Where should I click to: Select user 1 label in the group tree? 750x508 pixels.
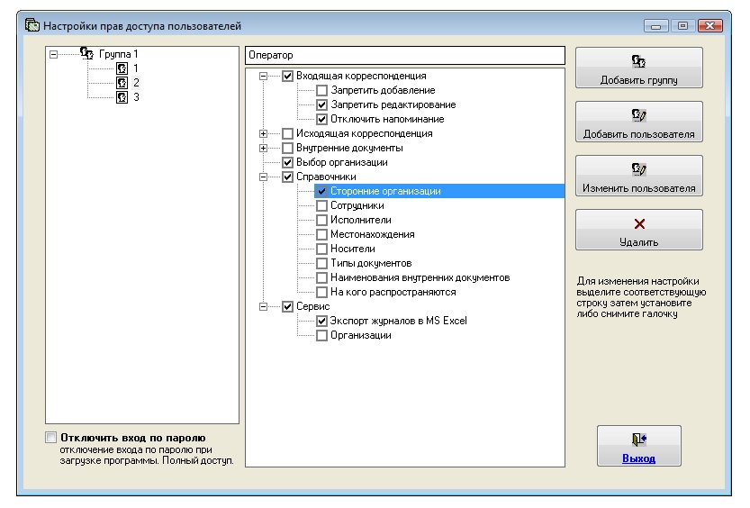click(135, 68)
